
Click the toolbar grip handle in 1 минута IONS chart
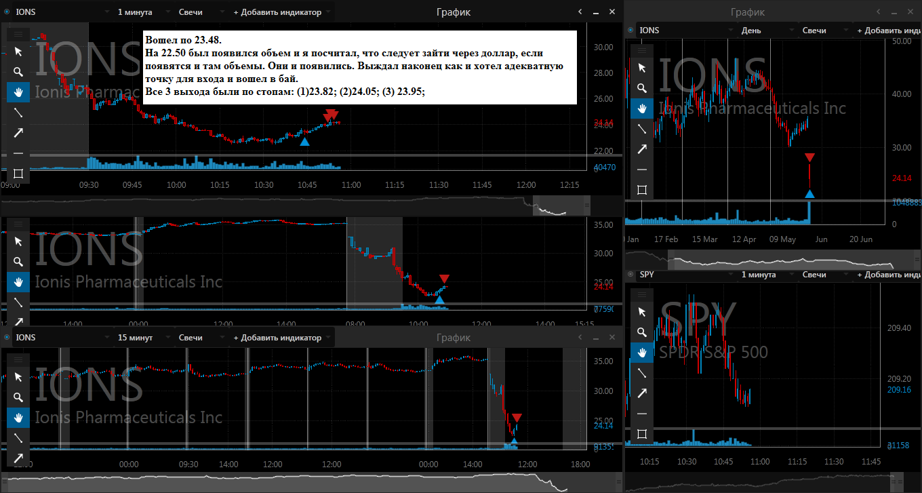point(18,33)
